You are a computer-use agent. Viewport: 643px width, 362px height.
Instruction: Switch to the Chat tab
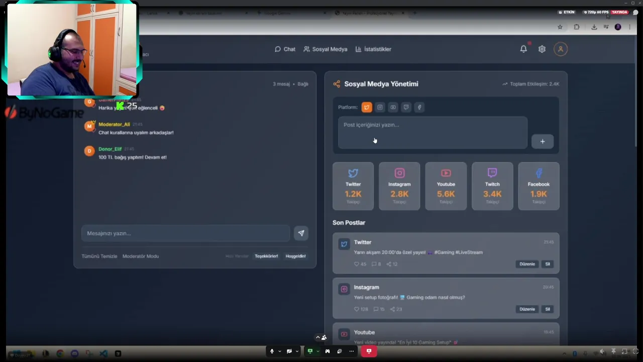285,49
